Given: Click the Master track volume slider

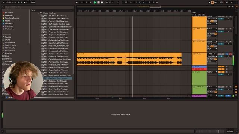Looking at the screenshot, I should click(221, 96).
